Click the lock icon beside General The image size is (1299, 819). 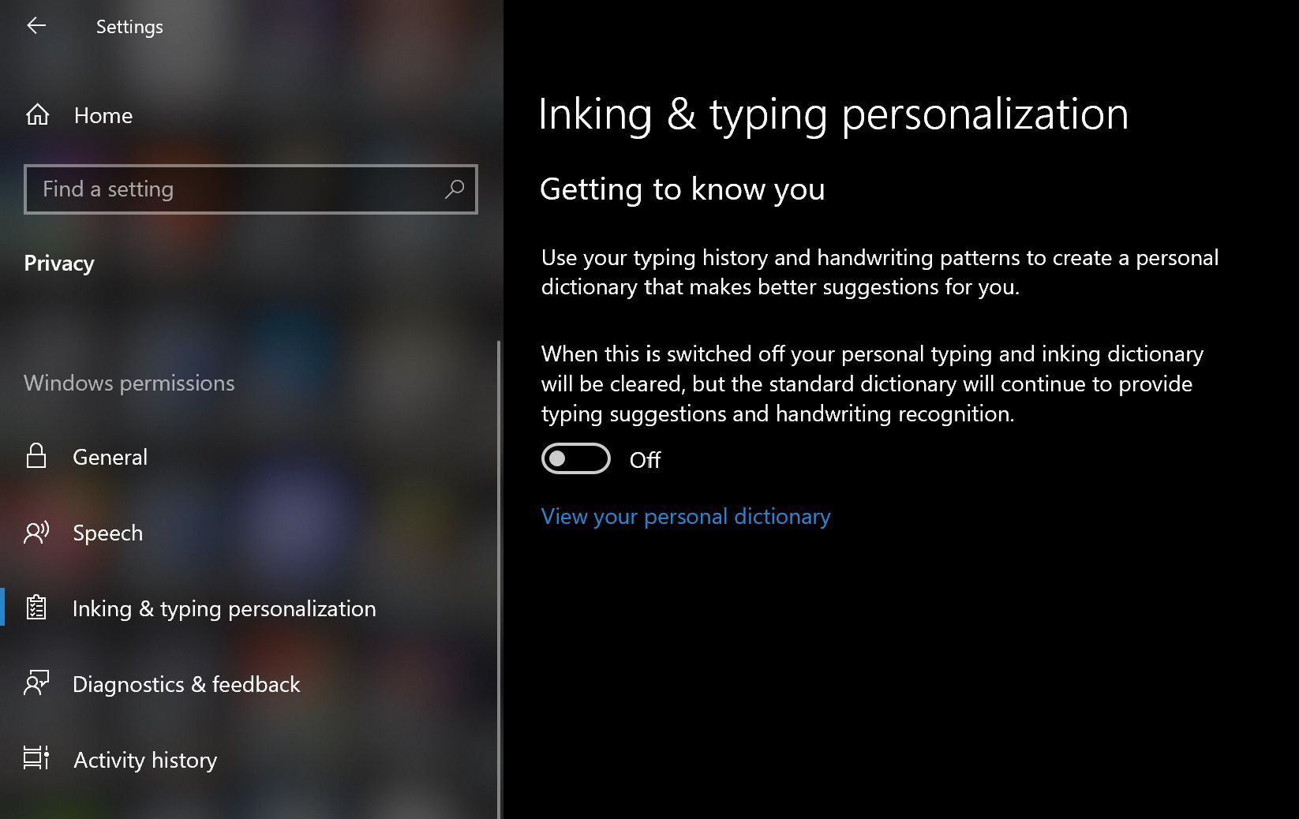coord(36,456)
